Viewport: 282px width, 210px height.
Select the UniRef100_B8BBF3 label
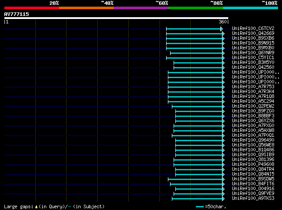pos(253,116)
